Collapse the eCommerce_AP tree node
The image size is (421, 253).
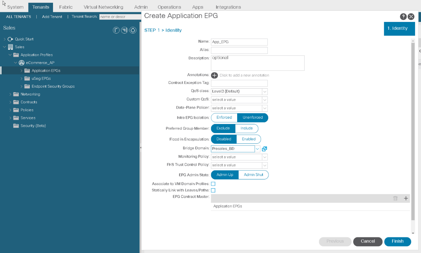(x=15, y=63)
